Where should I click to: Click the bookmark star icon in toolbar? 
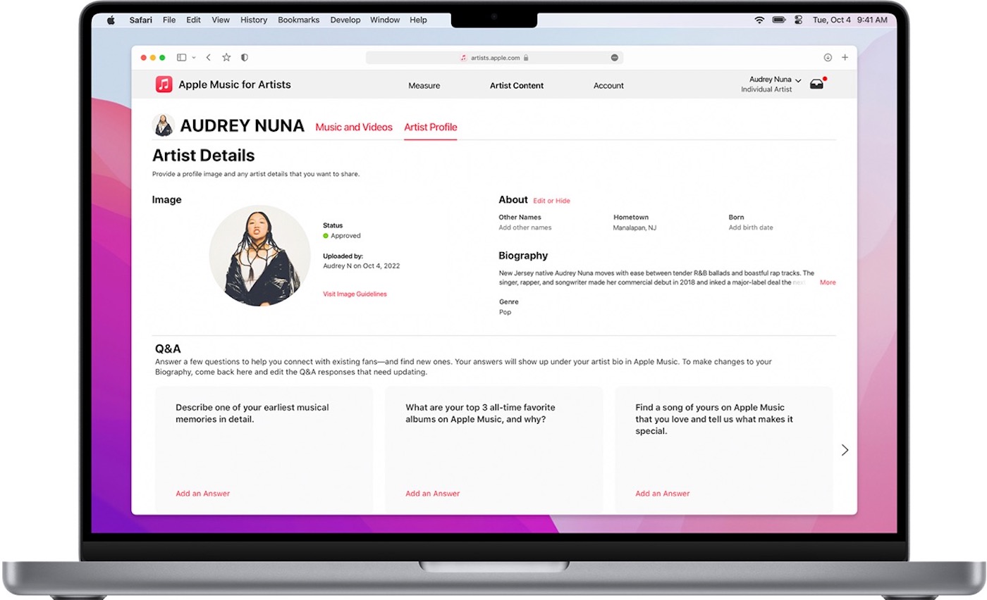[226, 58]
